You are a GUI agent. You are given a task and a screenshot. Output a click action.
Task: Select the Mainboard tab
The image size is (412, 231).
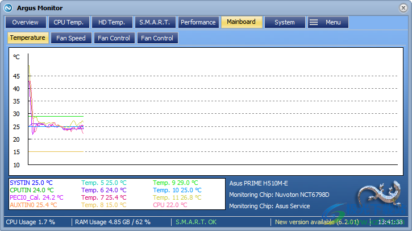(241, 22)
